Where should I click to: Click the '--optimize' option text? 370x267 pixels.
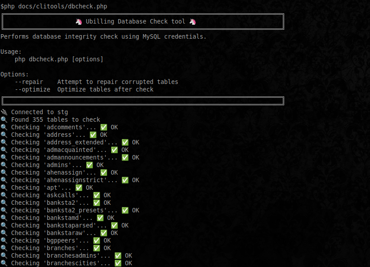(32, 89)
